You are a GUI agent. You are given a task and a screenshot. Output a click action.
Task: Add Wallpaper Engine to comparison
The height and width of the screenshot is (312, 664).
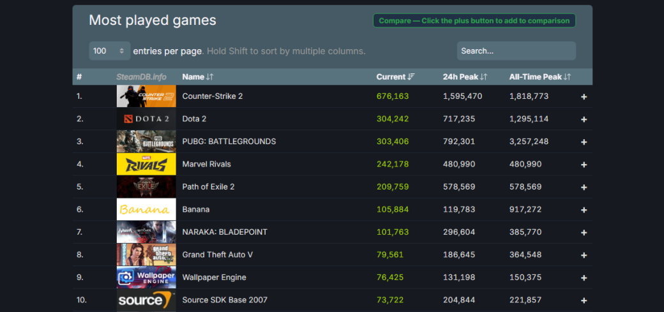click(x=584, y=278)
